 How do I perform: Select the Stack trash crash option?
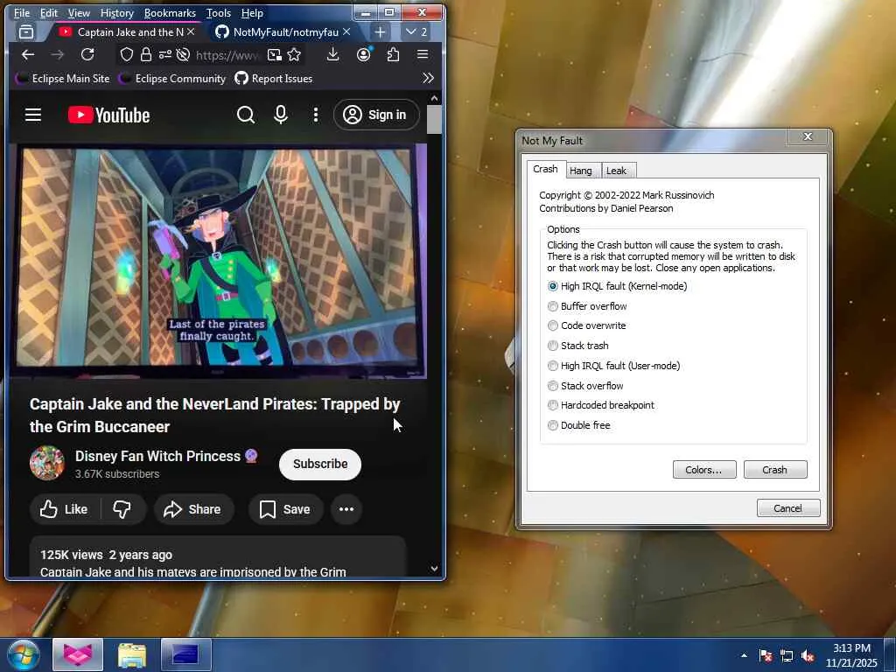coord(578,346)
